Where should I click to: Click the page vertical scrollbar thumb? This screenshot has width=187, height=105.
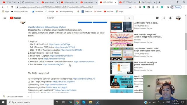[186, 41]
